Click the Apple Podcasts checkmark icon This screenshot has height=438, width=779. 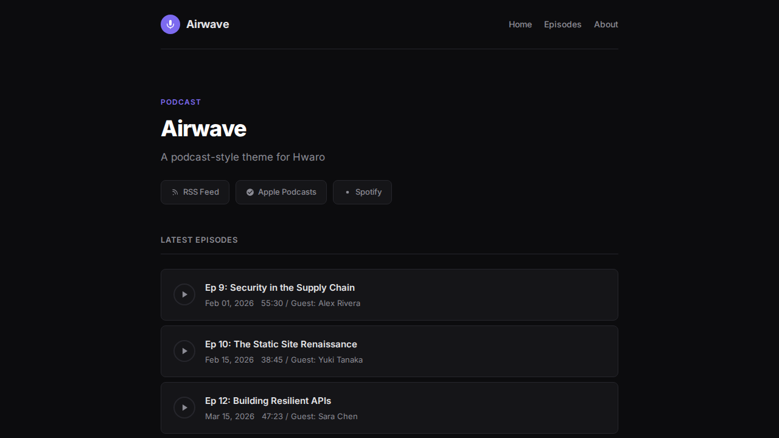point(250,192)
